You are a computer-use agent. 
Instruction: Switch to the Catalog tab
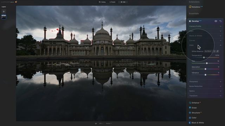click(102, 2)
